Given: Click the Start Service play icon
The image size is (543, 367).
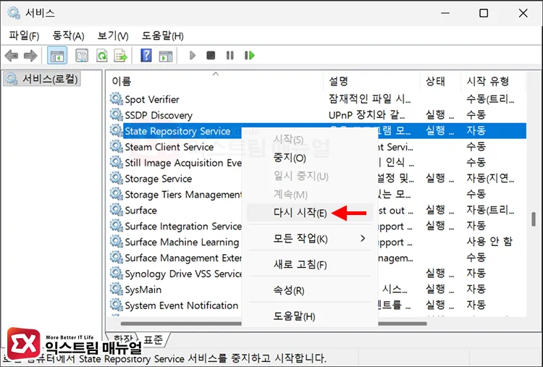Looking at the screenshot, I should coord(193,56).
